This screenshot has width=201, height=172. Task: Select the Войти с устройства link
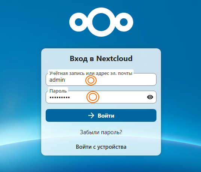click(101, 147)
